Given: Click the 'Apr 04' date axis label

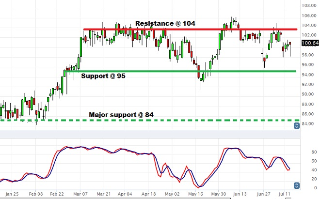Looking at the screenshot, I should (x=125, y=194).
